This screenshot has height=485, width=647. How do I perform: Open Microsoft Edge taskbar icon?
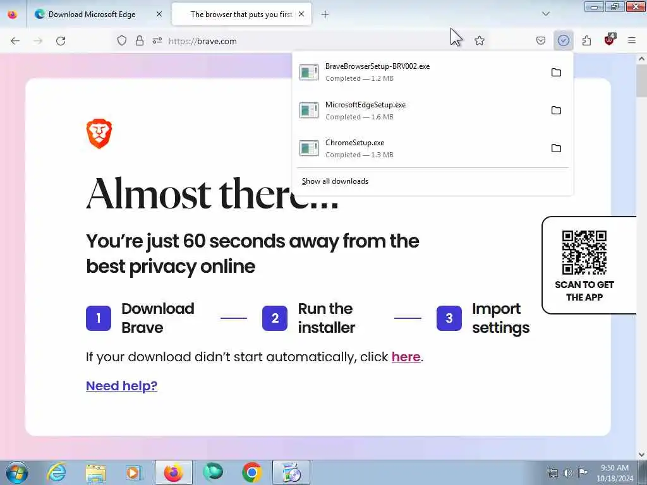[213, 472]
